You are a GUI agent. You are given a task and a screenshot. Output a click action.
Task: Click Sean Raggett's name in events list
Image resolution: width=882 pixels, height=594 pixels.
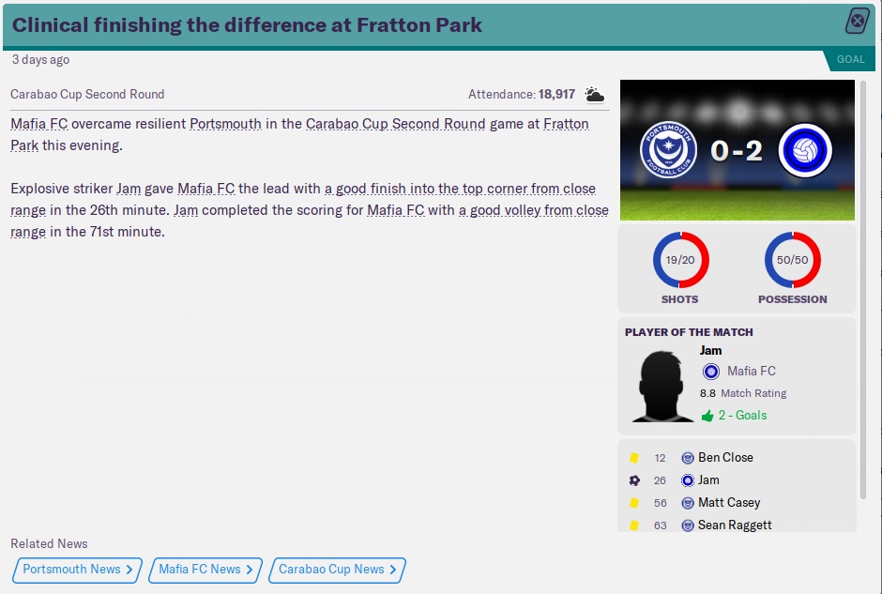(x=735, y=525)
